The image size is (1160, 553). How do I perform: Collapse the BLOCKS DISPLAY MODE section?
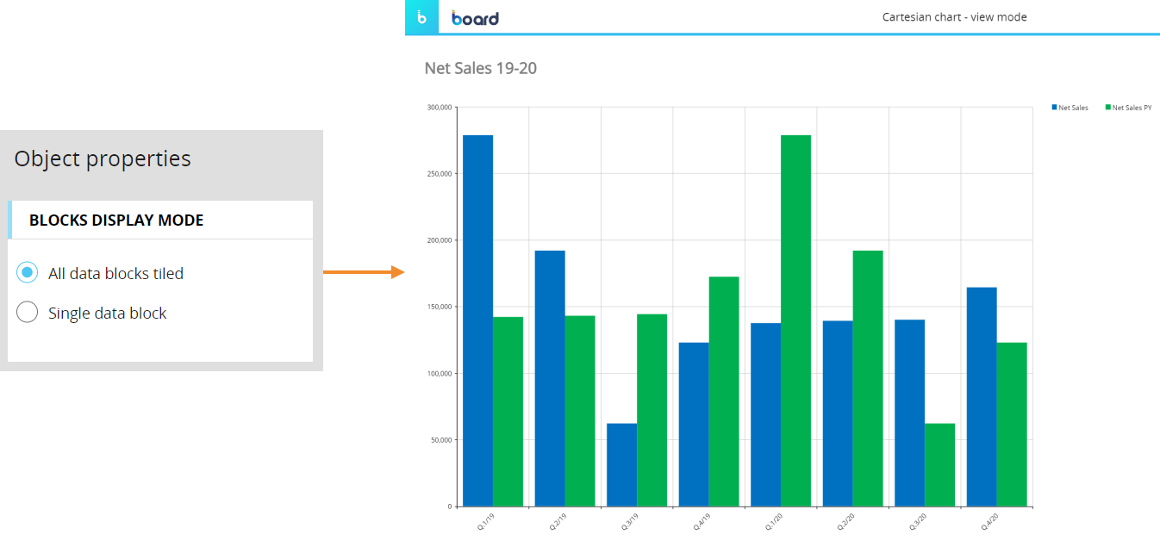click(116, 221)
